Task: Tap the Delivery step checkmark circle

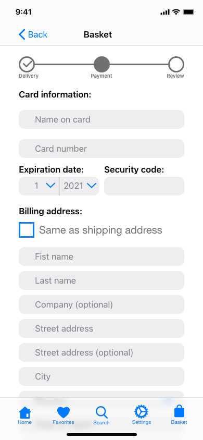Action: (27, 64)
